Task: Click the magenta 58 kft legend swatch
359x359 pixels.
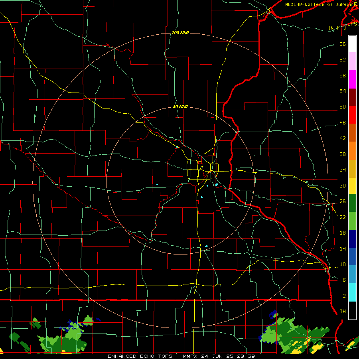Action: point(352,79)
